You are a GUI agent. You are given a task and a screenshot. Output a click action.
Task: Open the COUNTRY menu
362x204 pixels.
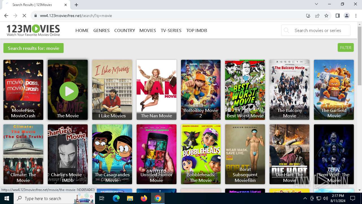click(124, 30)
